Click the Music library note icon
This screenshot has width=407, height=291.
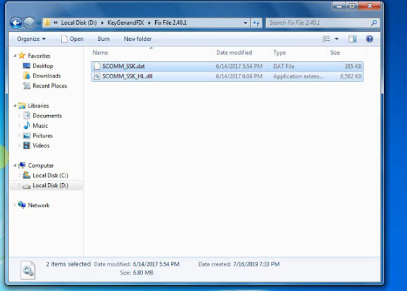27,126
